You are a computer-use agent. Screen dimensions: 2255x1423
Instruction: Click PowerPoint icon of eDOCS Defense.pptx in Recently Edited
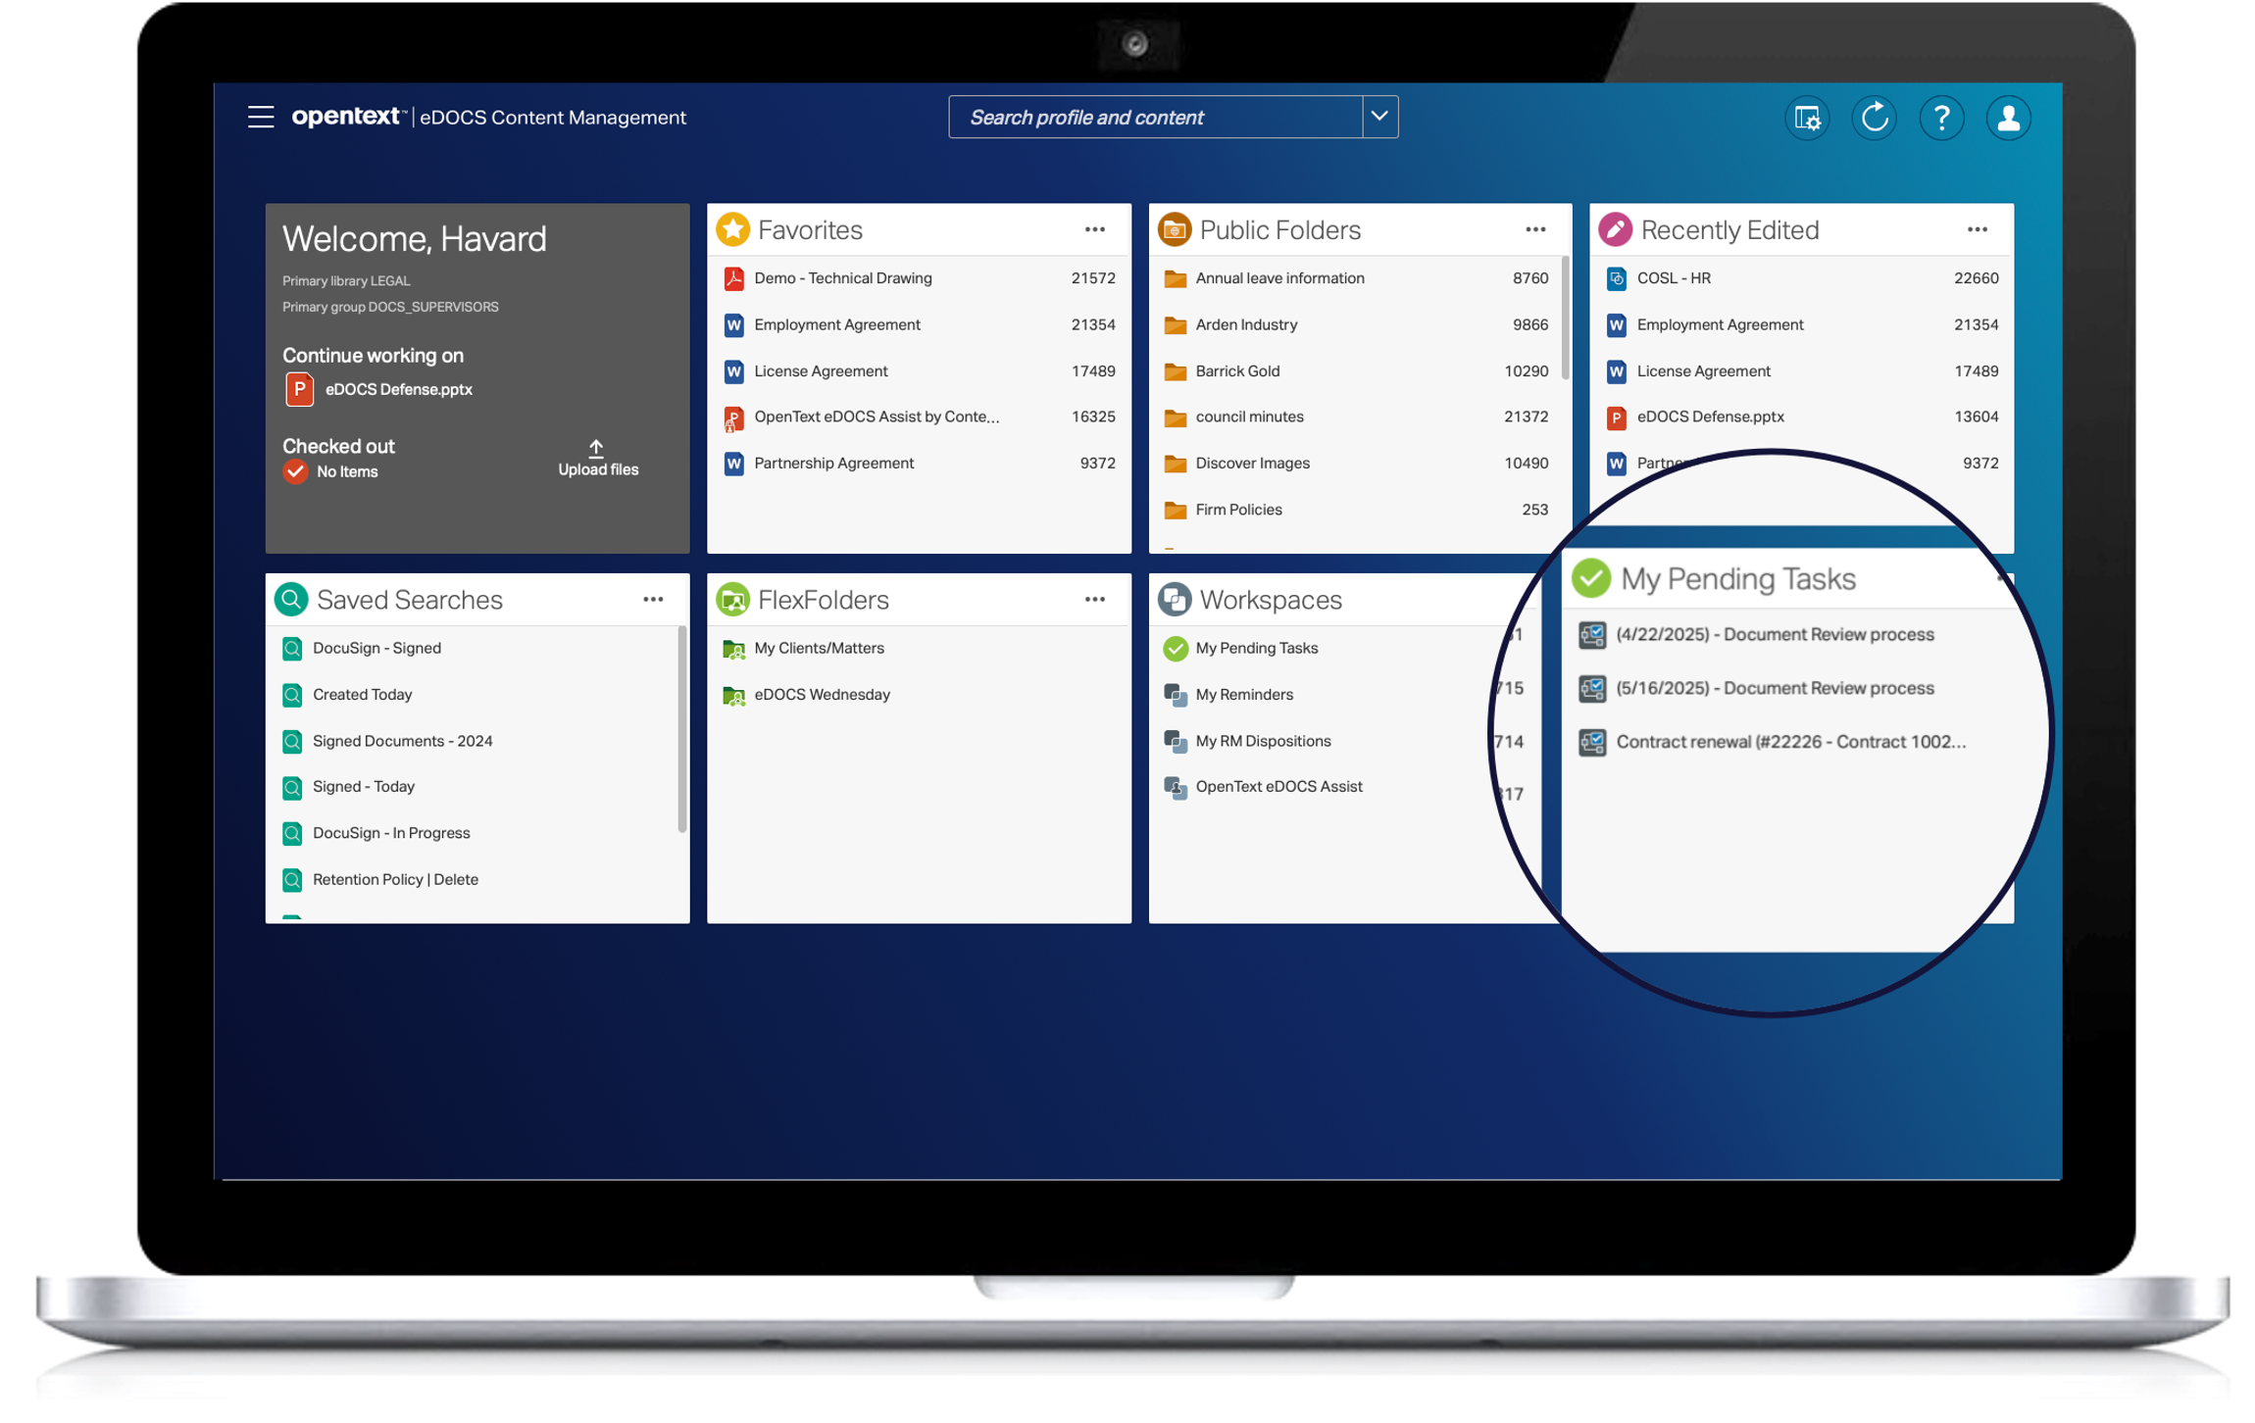(x=1615, y=417)
